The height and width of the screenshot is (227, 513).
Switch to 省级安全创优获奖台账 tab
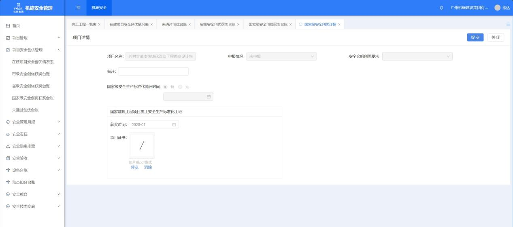click(x=217, y=25)
